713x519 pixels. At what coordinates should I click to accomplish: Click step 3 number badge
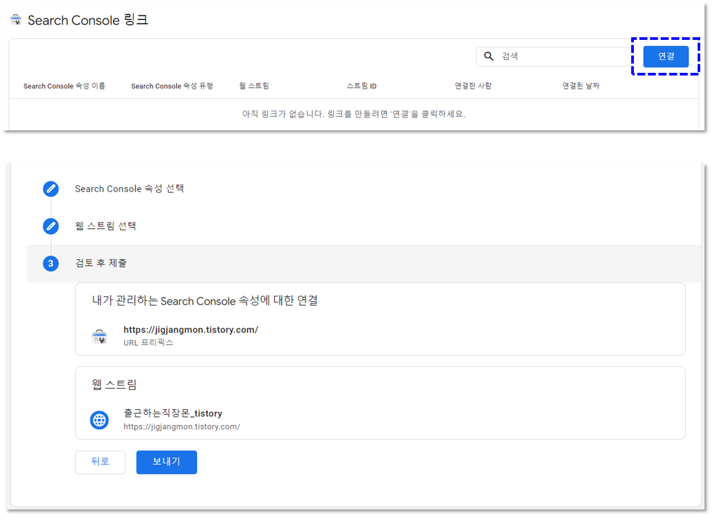pos(51,263)
